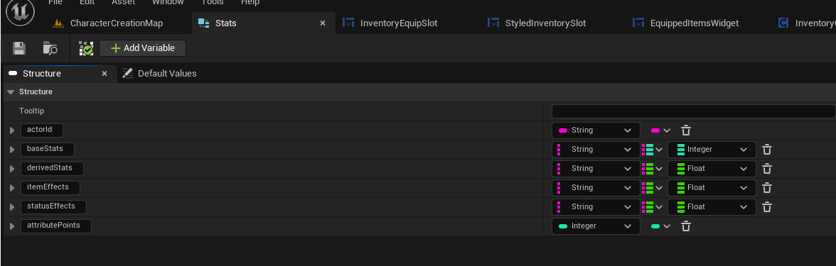
Task: Open the derivedStats String key type dropdown
Action: click(x=596, y=169)
